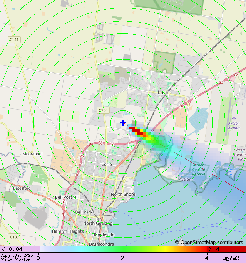Screen dimensions: 246x263
Task: Select the Drumcondra label
Action: [101, 244]
